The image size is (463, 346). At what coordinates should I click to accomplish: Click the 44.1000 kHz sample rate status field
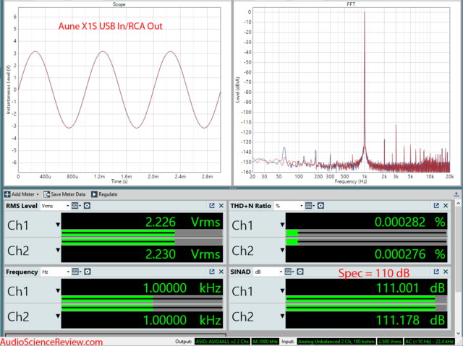click(x=265, y=342)
